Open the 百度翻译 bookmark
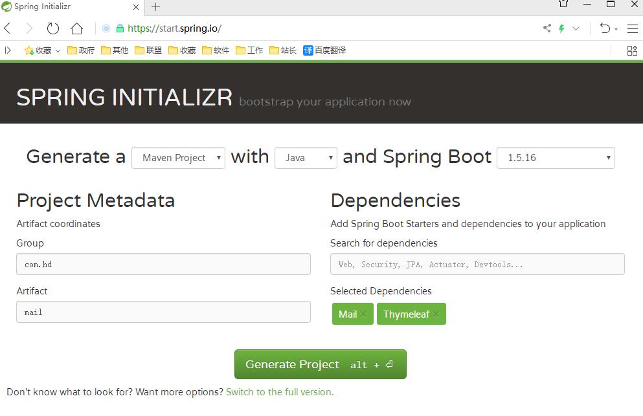The image size is (643, 416). coord(324,50)
